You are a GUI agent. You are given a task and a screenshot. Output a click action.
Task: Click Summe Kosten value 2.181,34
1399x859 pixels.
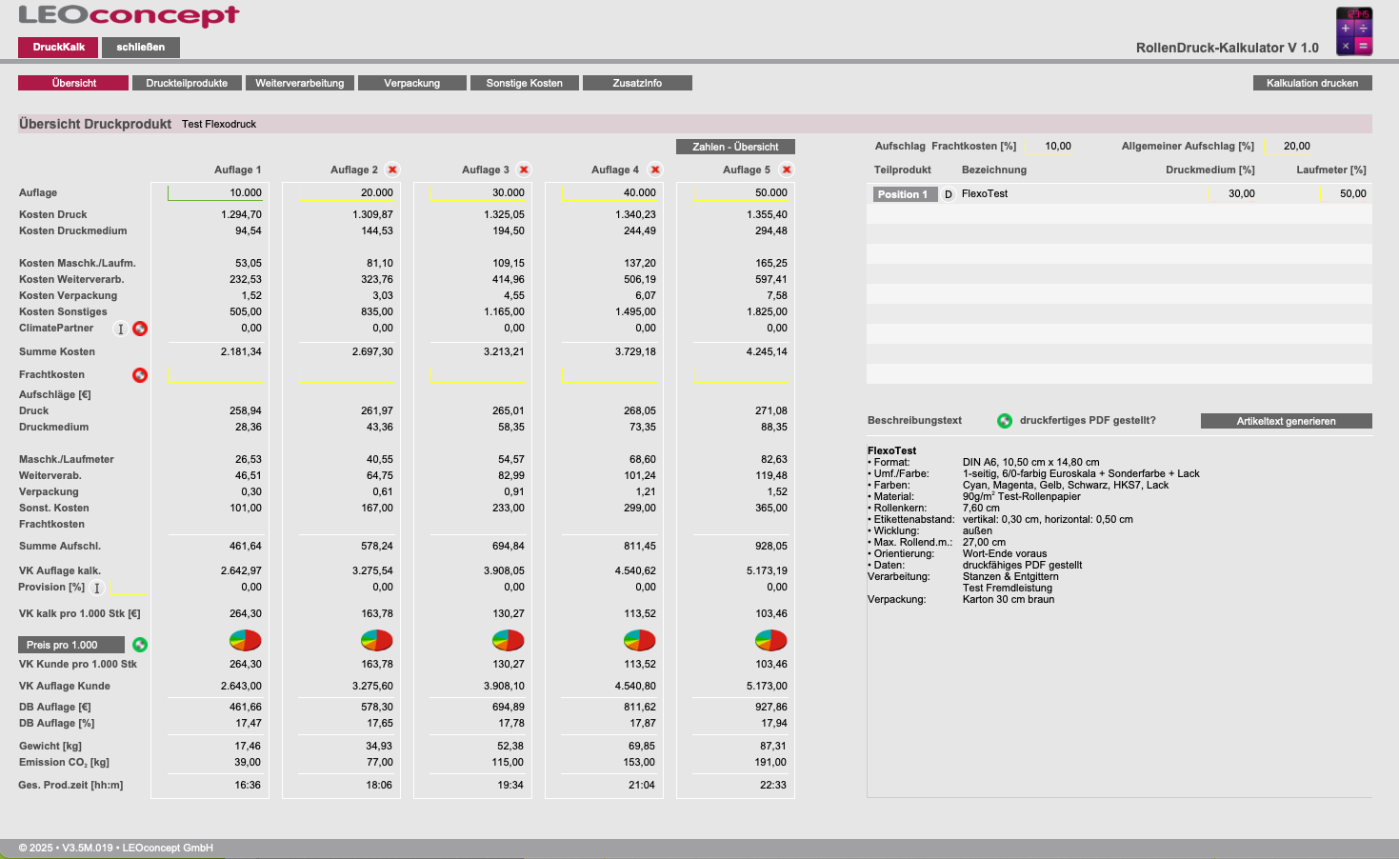(241, 351)
